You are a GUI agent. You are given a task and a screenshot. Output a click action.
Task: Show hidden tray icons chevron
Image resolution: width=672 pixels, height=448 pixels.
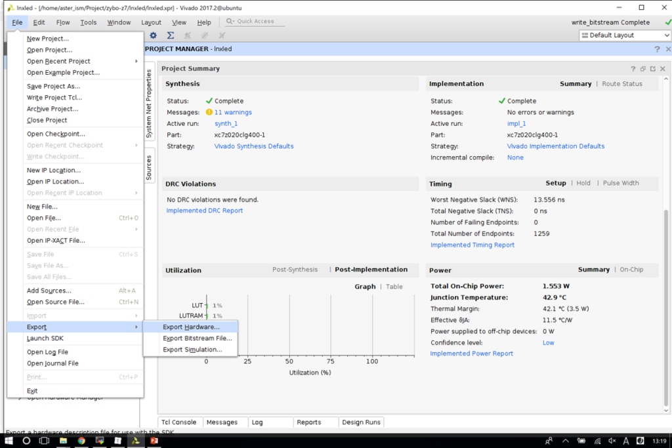click(566, 441)
